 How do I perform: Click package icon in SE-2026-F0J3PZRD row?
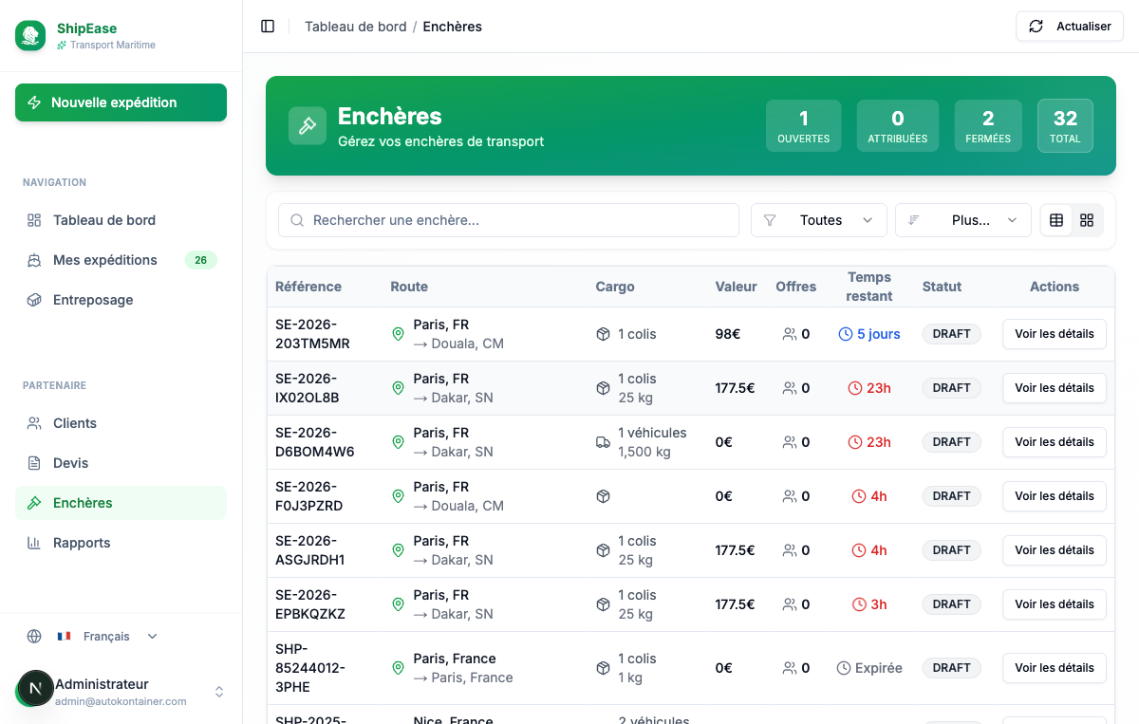(x=603, y=496)
